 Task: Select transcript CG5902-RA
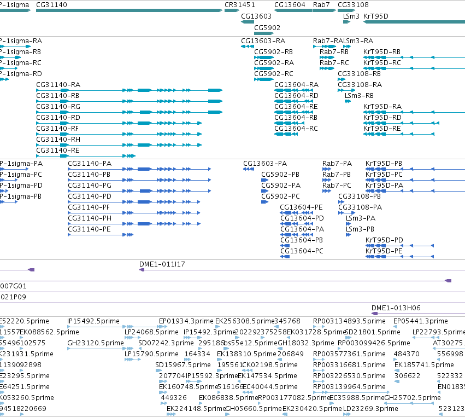tap(264, 68)
